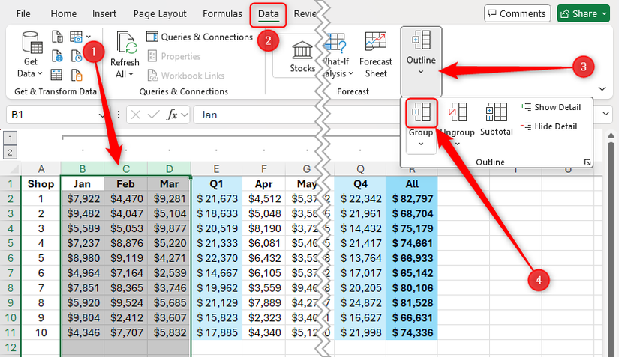
Task: Select the Stocks data type
Action: [x=303, y=57]
